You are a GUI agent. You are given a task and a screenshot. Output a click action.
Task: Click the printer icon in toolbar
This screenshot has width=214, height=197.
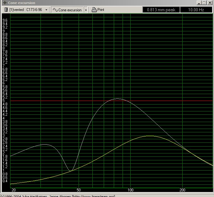click(x=94, y=10)
